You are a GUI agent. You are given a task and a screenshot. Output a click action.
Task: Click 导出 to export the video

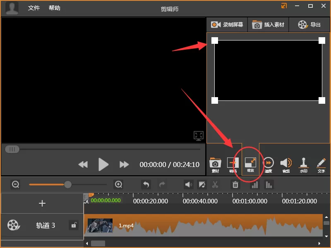pyautogui.click(x=309, y=25)
